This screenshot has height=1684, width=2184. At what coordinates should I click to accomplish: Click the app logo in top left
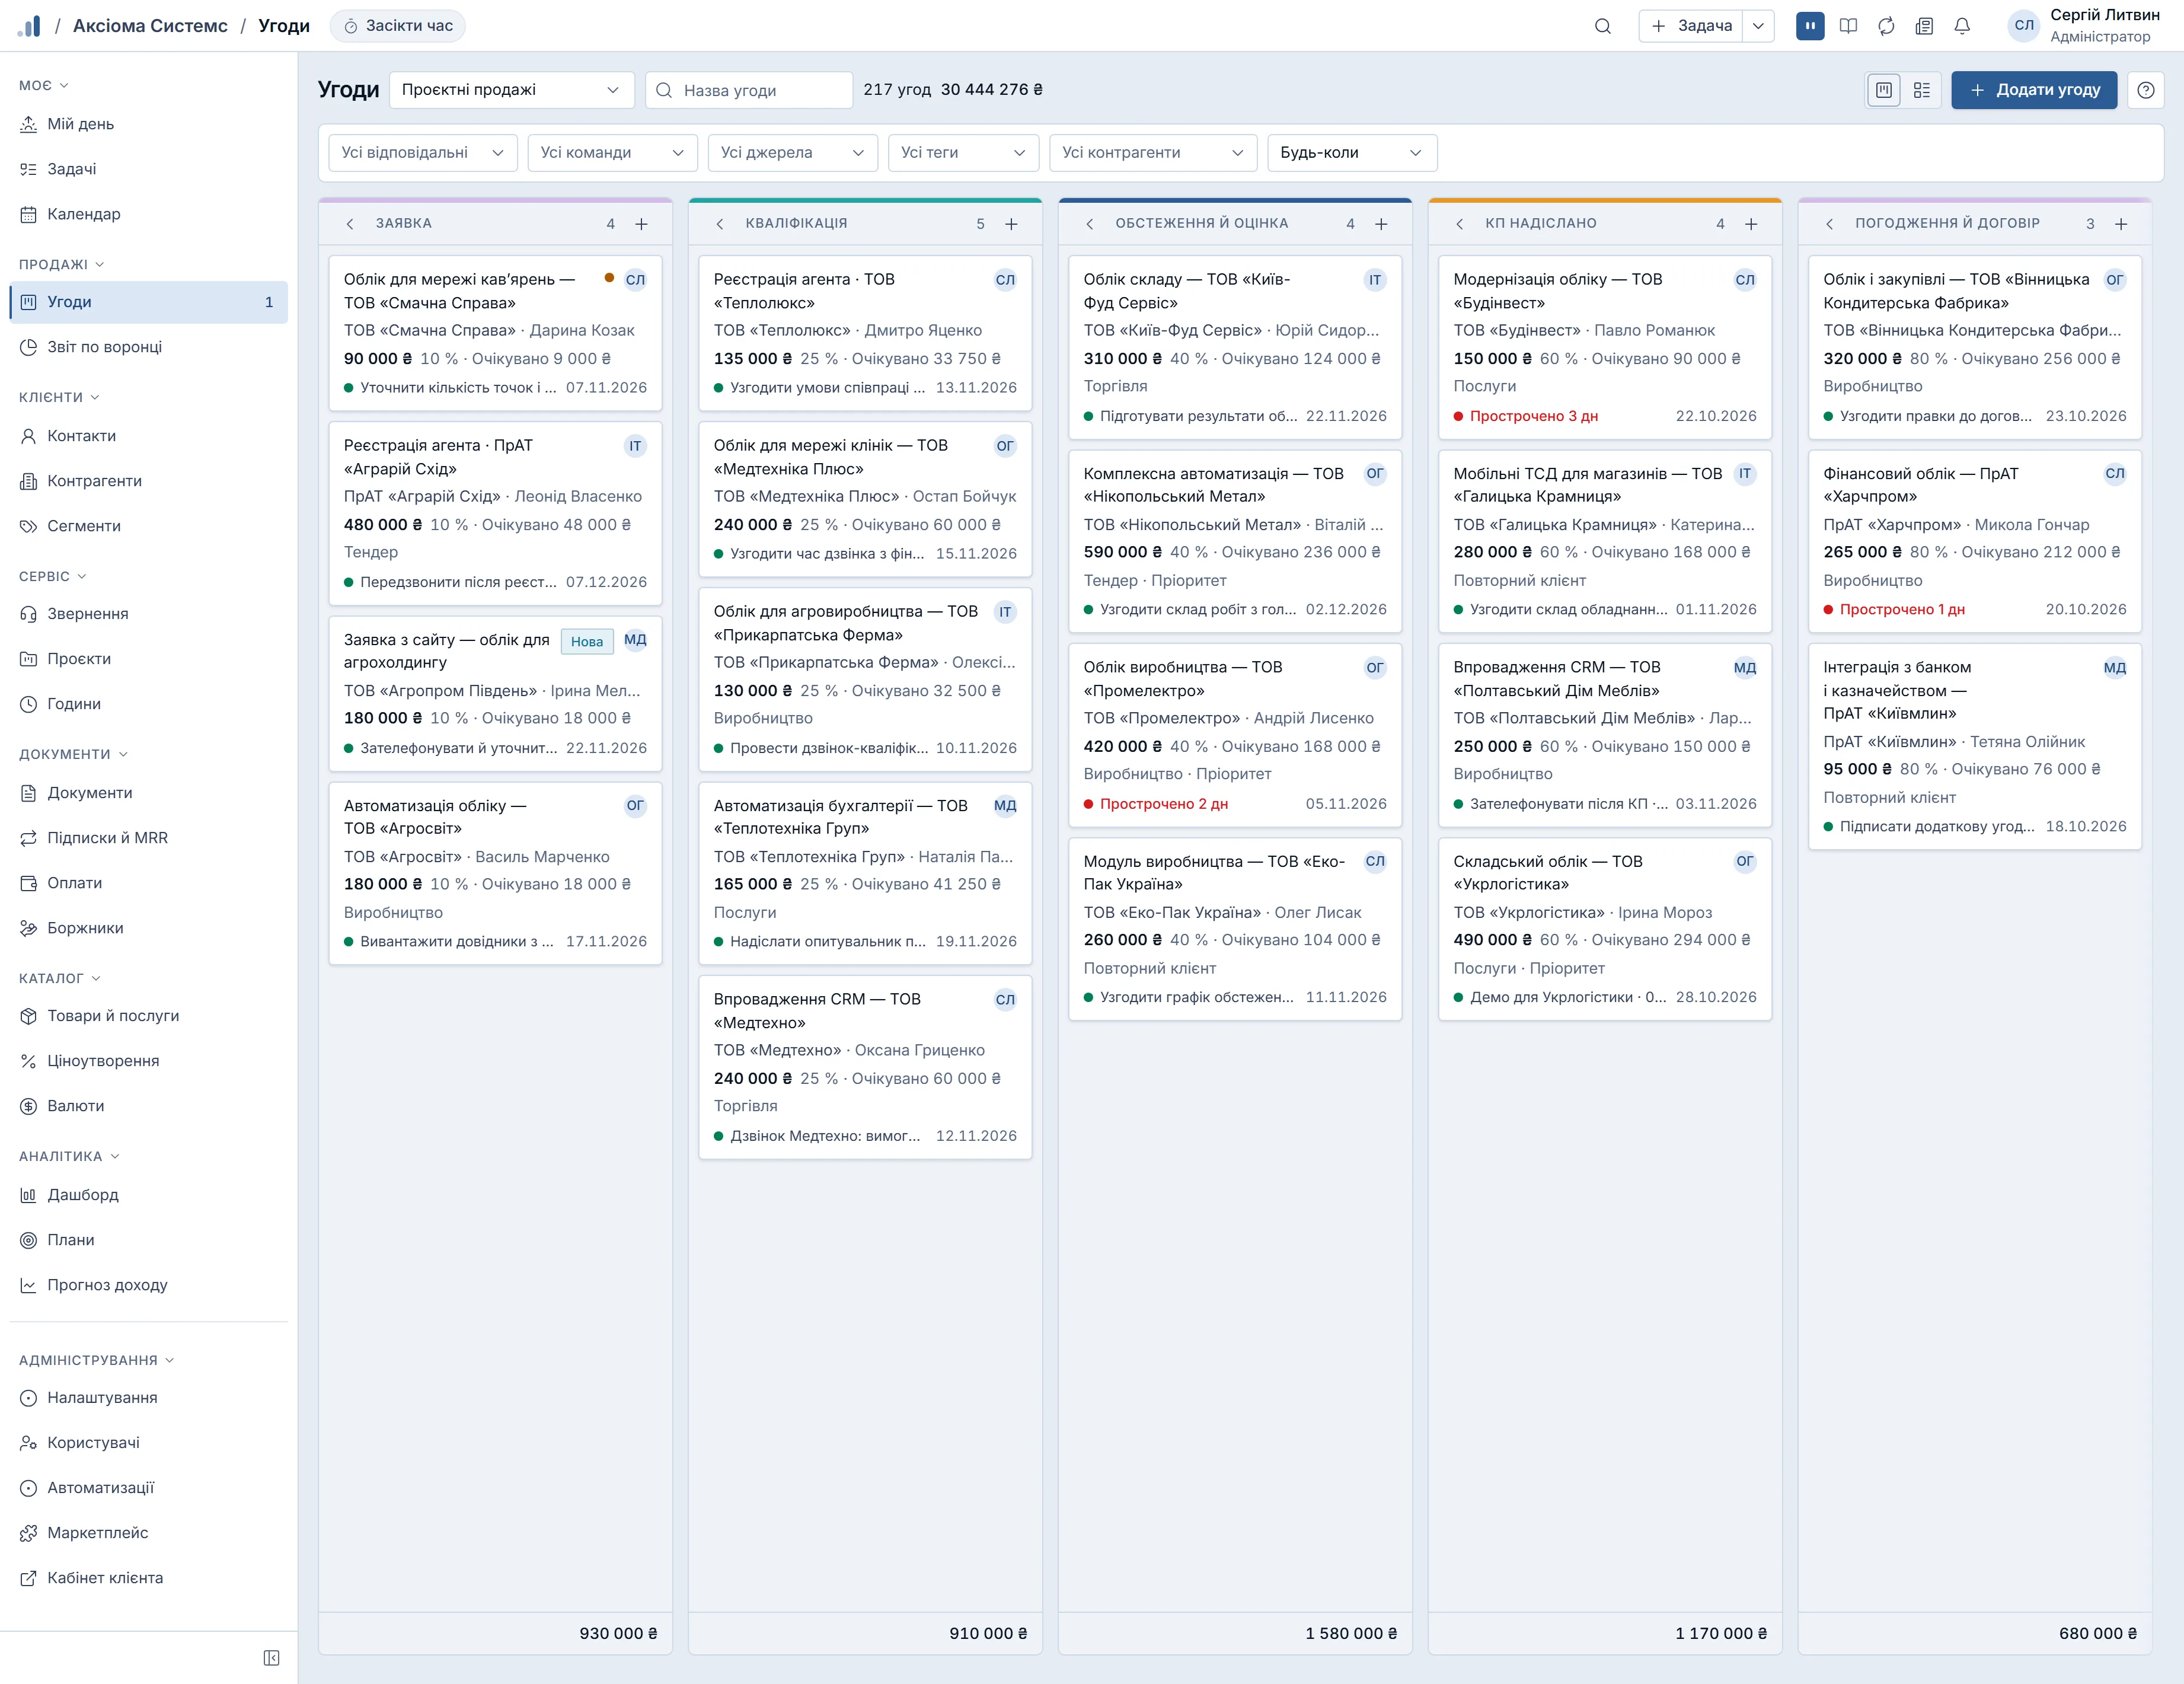tap(30, 26)
